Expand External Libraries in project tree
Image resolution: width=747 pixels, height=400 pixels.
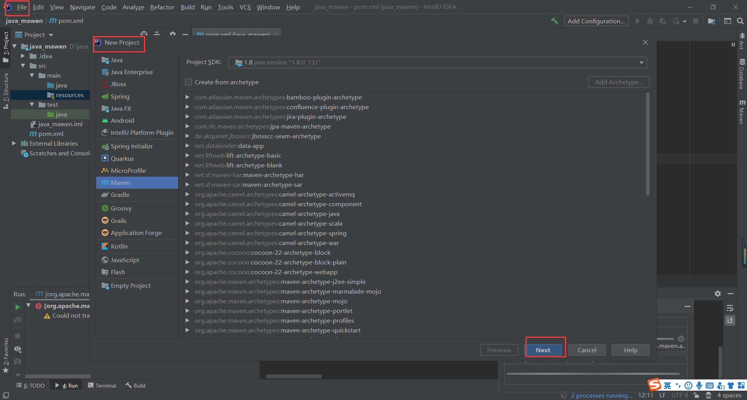14,143
